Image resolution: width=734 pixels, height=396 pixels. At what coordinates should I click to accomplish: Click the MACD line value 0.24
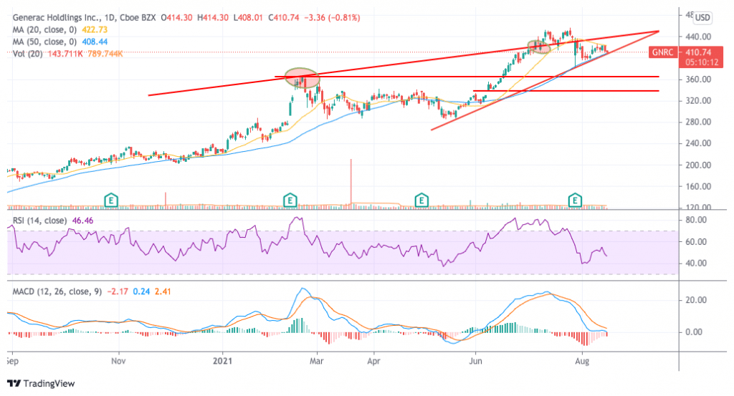[141, 291]
